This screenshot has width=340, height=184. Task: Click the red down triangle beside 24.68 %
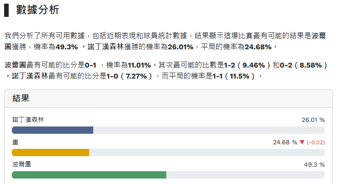click(x=302, y=142)
